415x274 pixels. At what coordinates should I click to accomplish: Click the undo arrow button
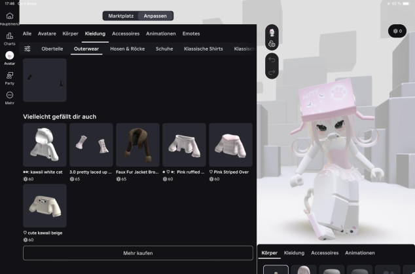pos(272,58)
